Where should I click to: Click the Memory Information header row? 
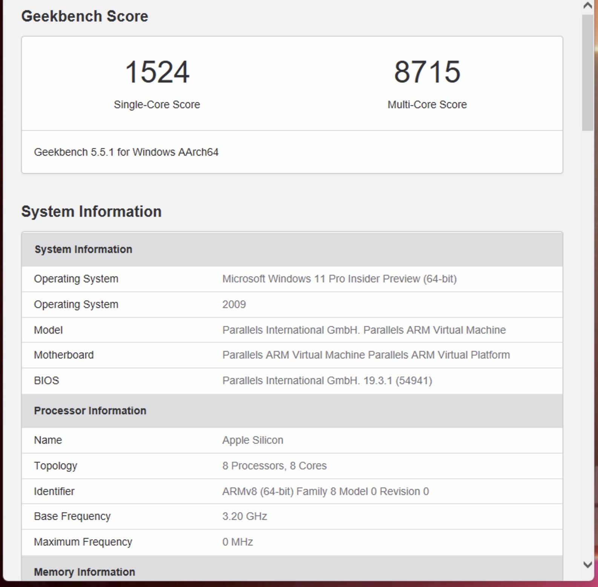click(292, 568)
